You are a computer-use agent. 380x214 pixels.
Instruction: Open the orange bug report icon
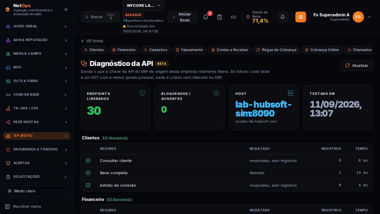pos(301,17)
